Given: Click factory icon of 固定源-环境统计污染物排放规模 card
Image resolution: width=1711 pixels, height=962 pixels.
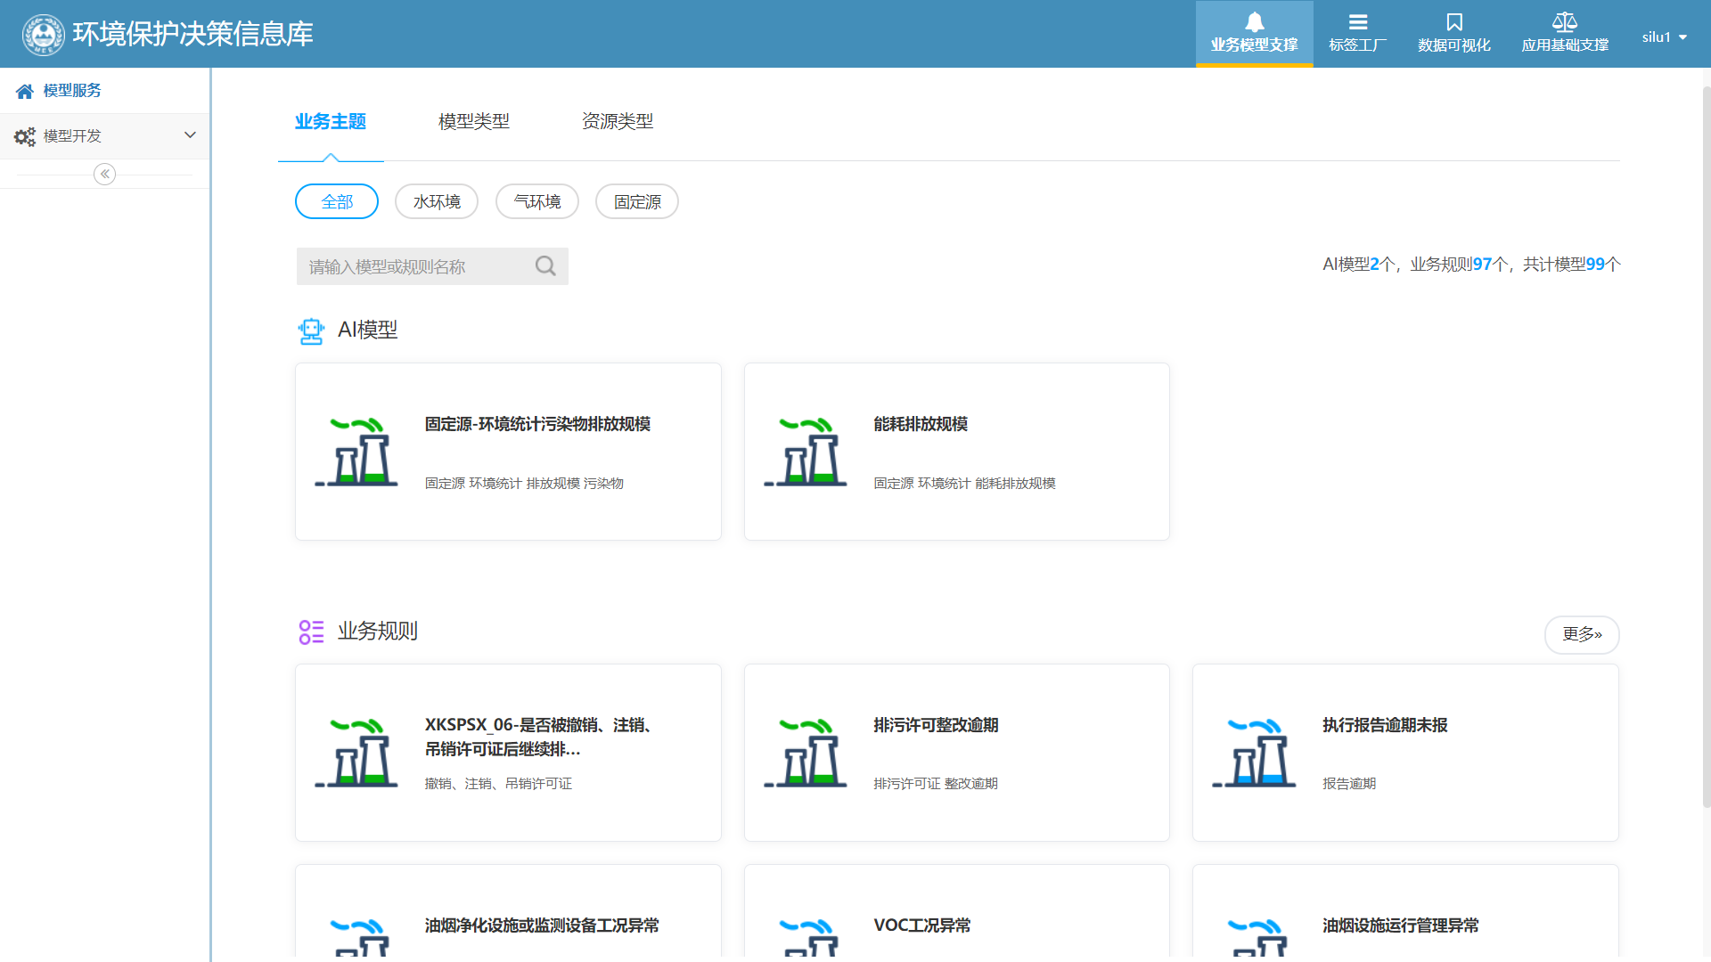Looking at the screenshot, I should [x=356, y=452].
